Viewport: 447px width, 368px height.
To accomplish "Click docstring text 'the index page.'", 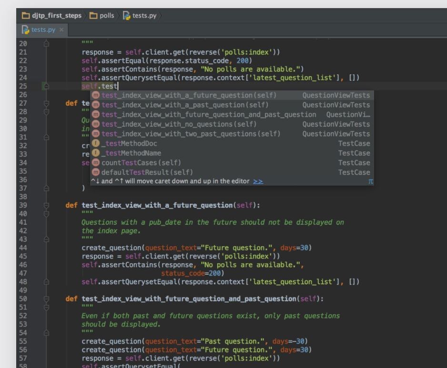I will coord(111,231).
